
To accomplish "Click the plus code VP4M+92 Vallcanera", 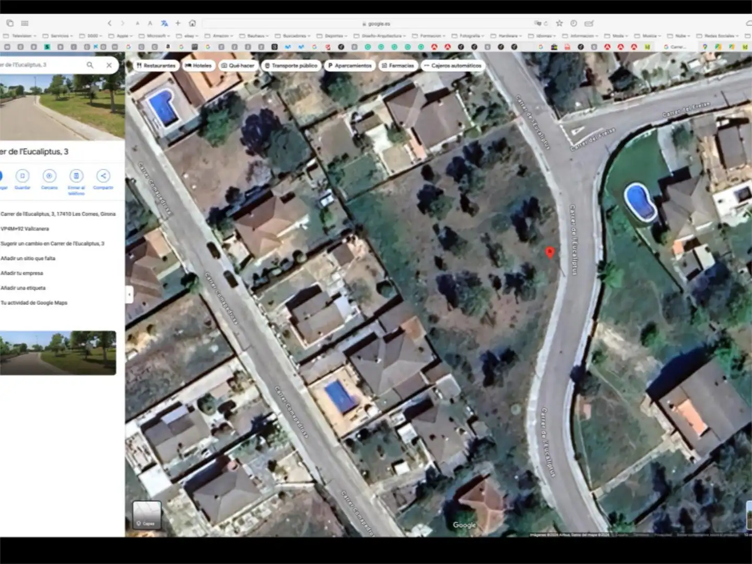I will coord(25,229).
